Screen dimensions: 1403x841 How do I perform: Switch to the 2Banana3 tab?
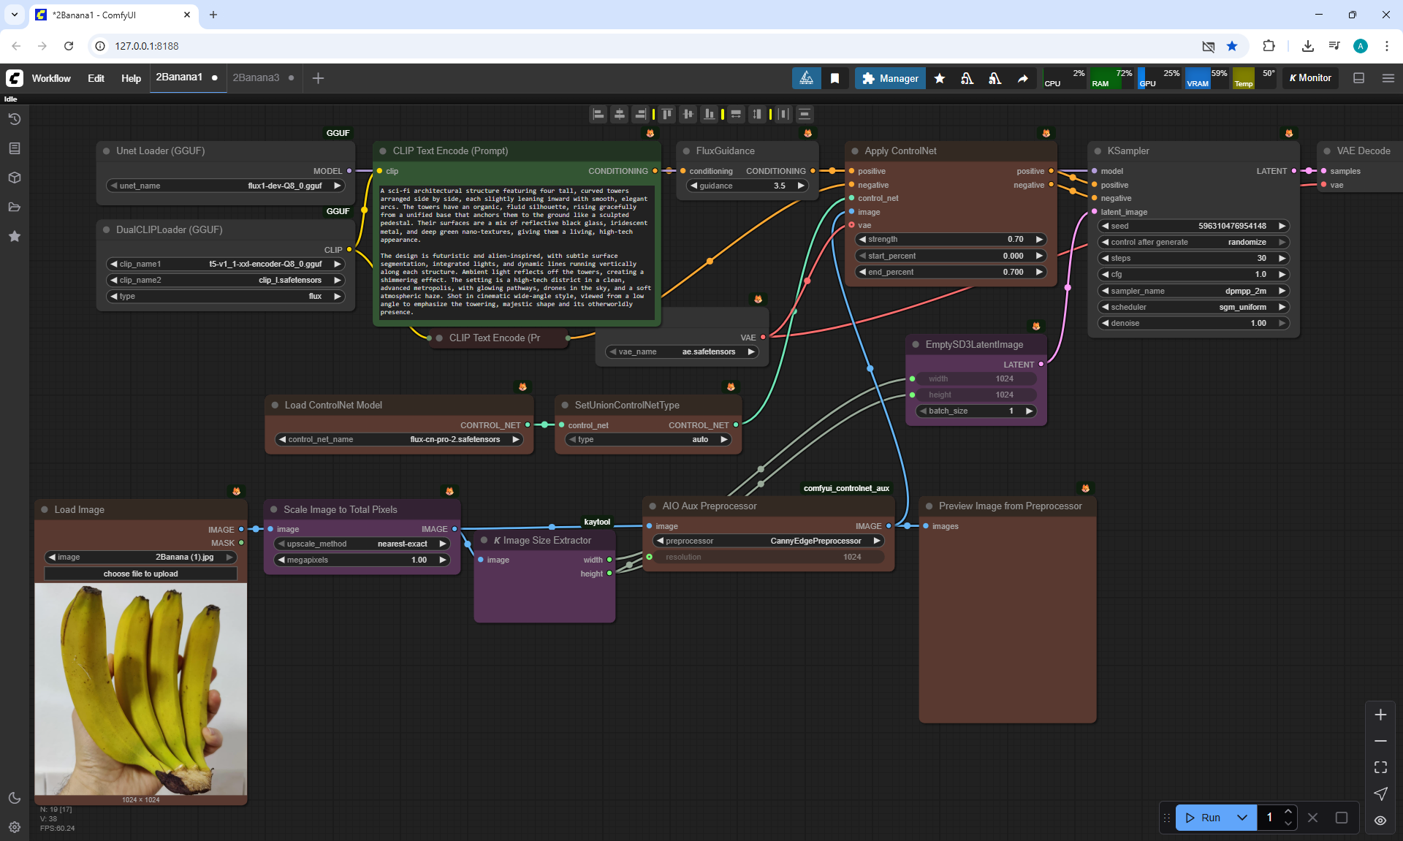256,77
